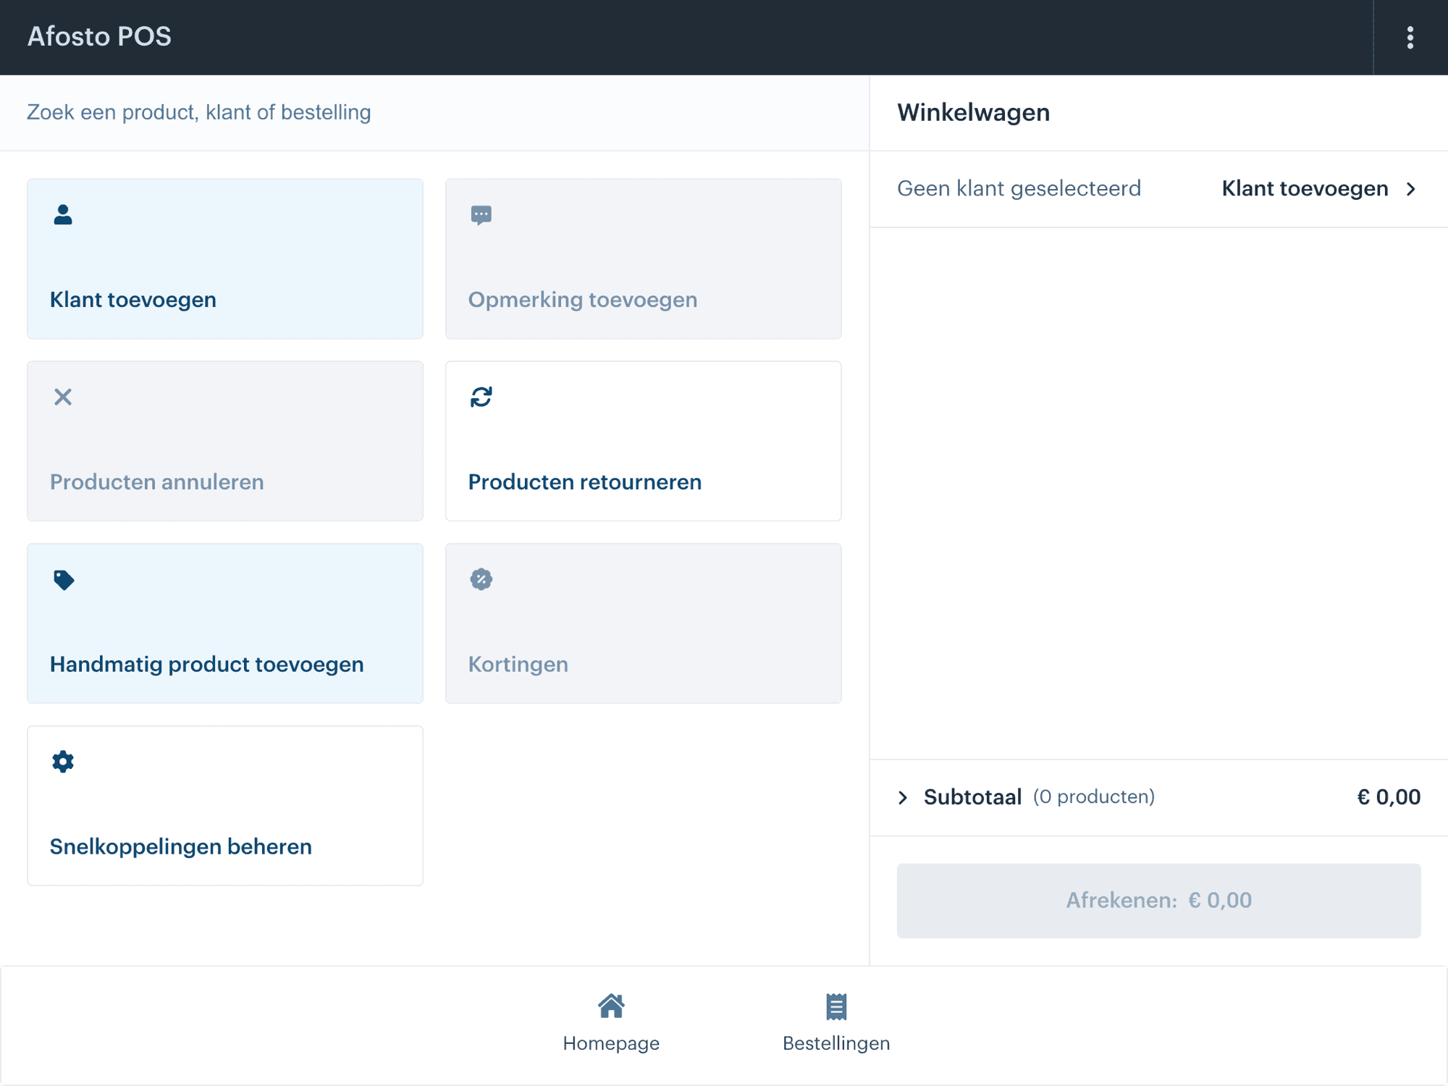Click the X icon on Producten annuleren
Viewport: 1448px width, 1086px height.
(x=63, y=397)
